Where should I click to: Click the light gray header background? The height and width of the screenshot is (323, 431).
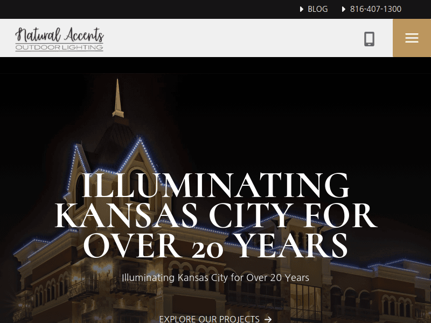click(234, 38)
